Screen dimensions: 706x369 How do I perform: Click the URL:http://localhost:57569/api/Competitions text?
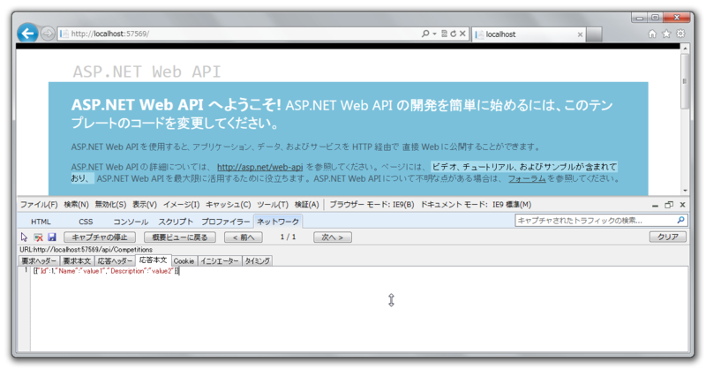click(86, 250)
